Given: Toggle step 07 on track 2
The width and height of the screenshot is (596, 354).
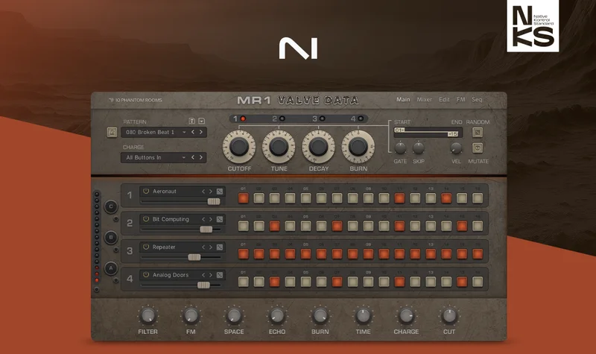Looking at the screenshot, I should tap(337, 227).
